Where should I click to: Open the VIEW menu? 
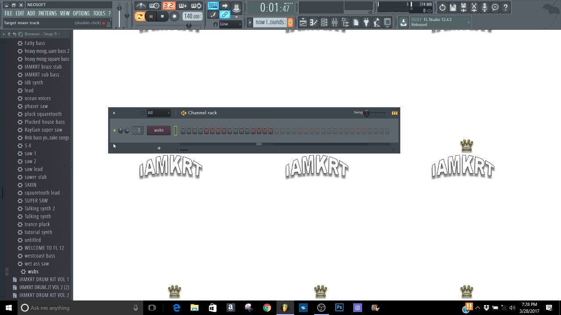click(65, 14)
